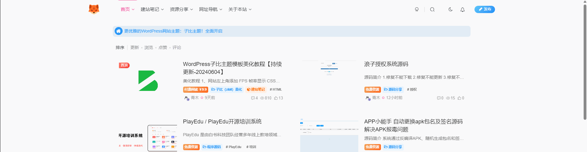Open PlayEdu开源培训系统 post thumbnail
Screen dimensions: 587x152
coord(148,135)
